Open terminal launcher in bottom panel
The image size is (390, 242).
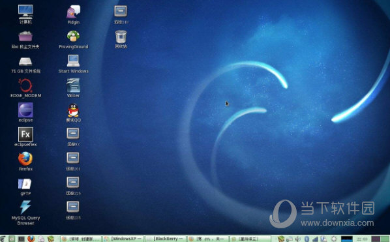tap(22, 239)
